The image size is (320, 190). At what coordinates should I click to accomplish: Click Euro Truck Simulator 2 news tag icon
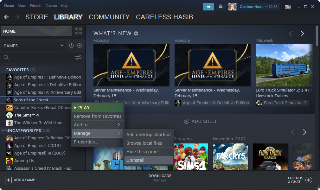pyautogui.click(x=259, y=103)
